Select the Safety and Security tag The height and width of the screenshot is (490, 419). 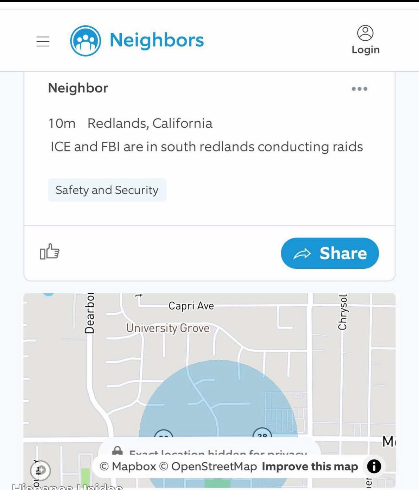[107, 190]
